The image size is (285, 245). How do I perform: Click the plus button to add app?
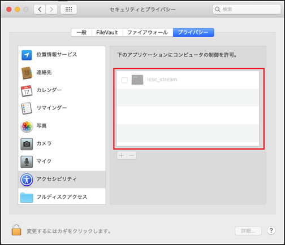(122, 155)
